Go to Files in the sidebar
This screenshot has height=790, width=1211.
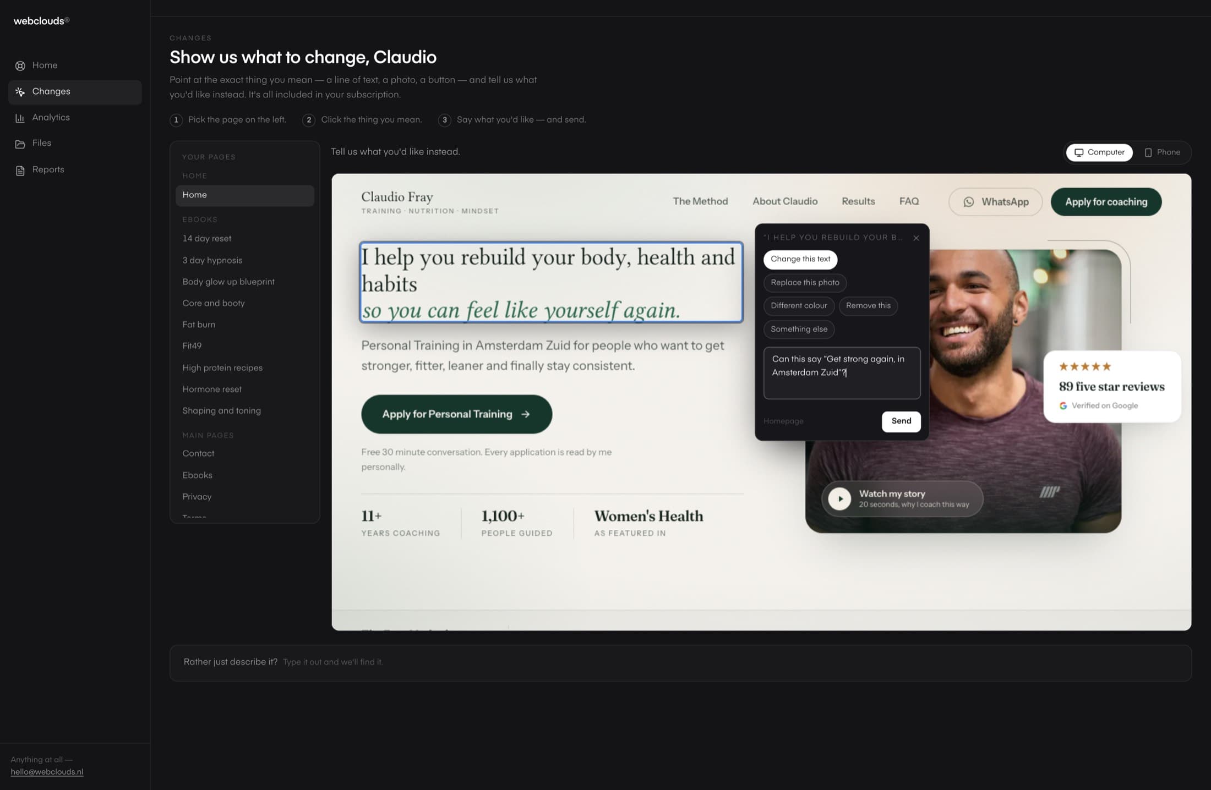(75, 144)
